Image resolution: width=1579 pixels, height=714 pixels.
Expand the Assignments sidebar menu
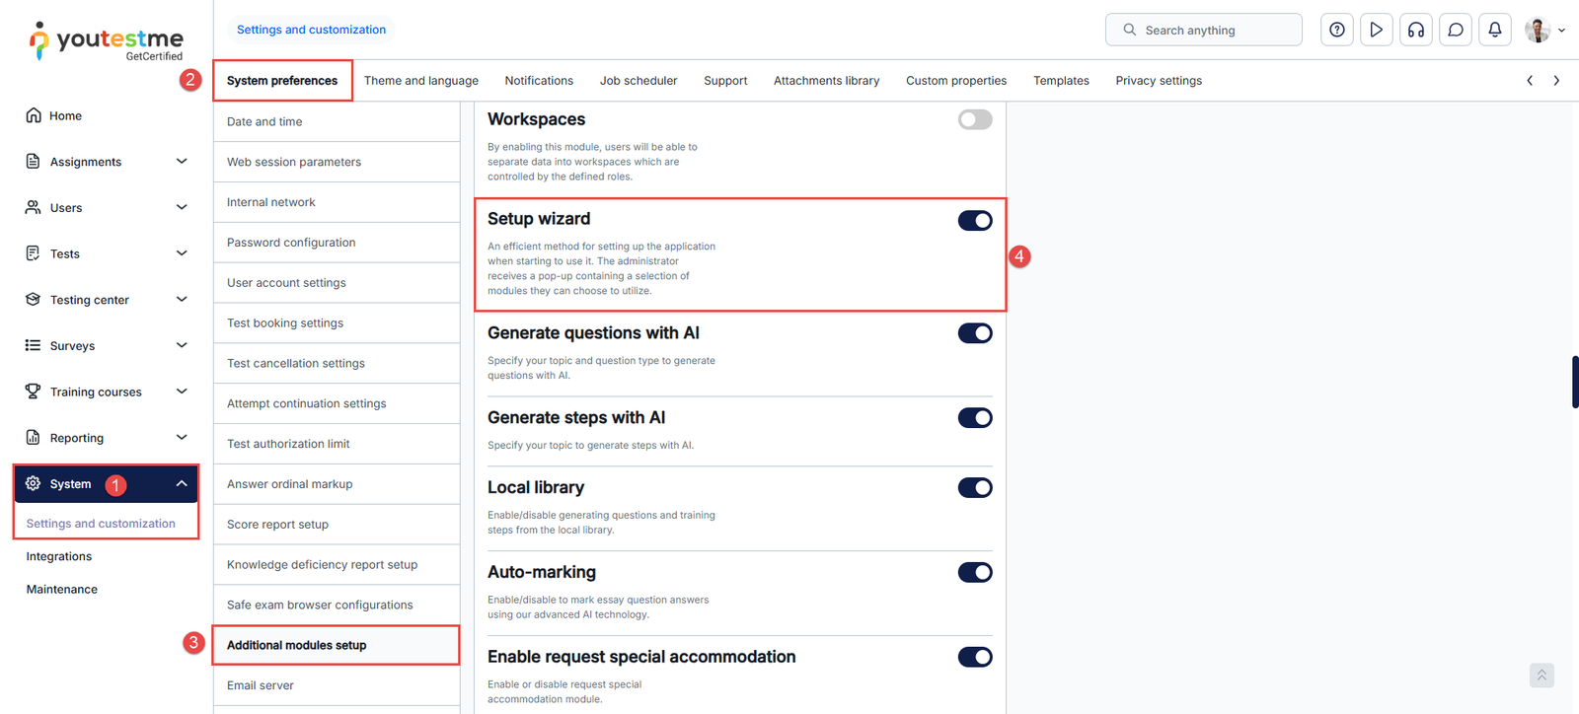tap(182, 162)
